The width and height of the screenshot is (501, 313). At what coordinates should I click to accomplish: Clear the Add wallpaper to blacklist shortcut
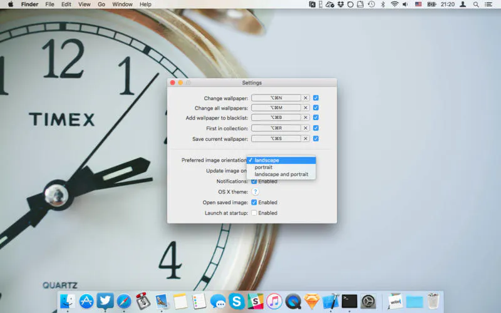point(305,118)
